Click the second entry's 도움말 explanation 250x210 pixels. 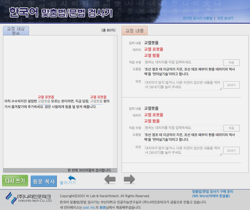coord(190,137)
